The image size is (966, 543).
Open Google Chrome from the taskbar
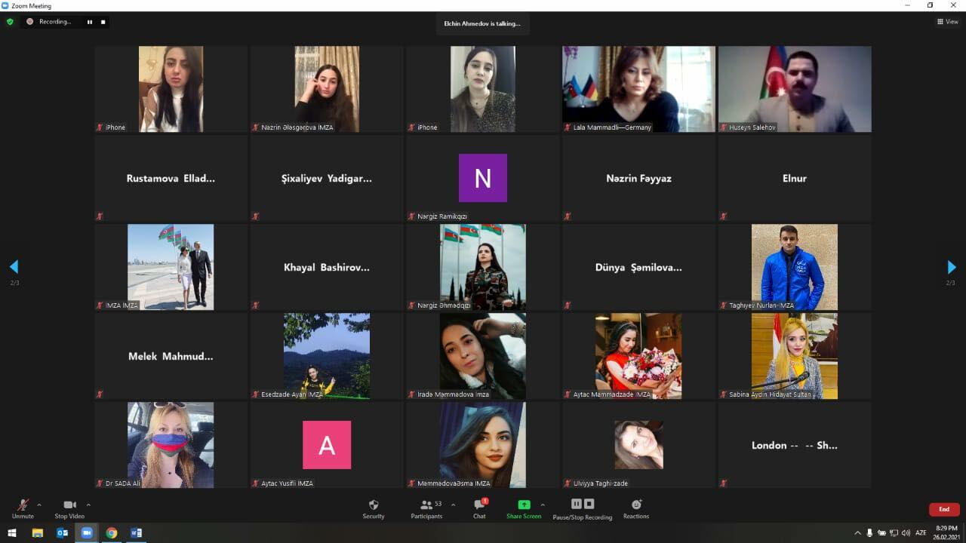click(x=112, y=532)
